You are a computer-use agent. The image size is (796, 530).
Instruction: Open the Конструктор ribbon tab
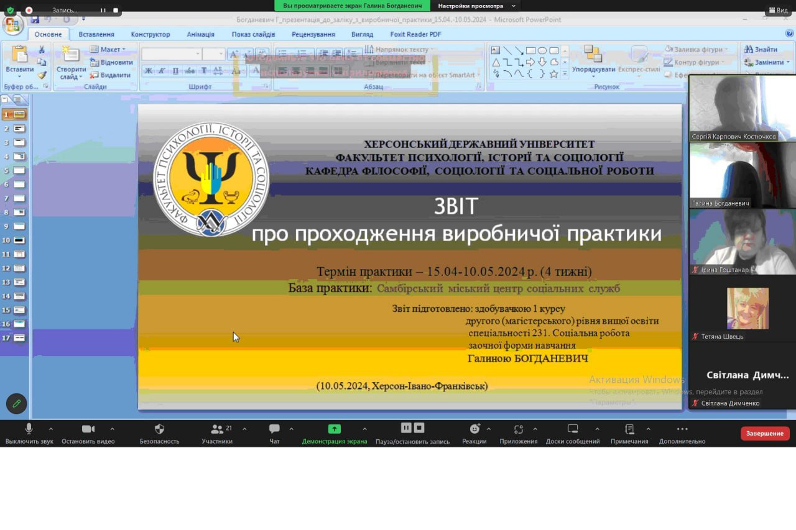point(150,34)
